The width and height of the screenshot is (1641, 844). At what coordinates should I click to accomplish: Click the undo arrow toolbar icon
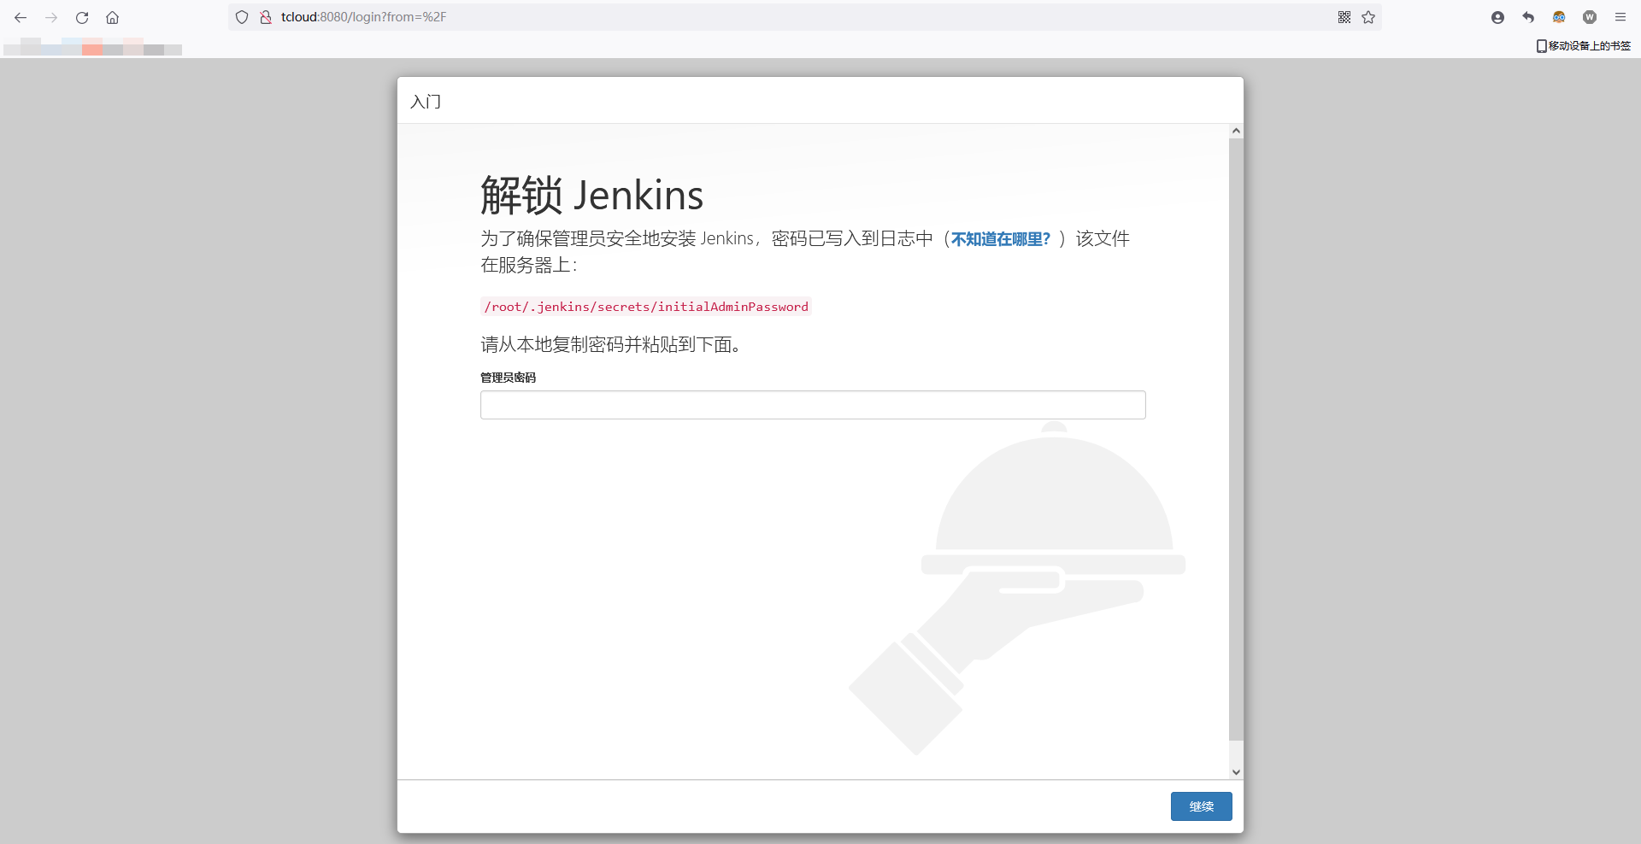1528,17
